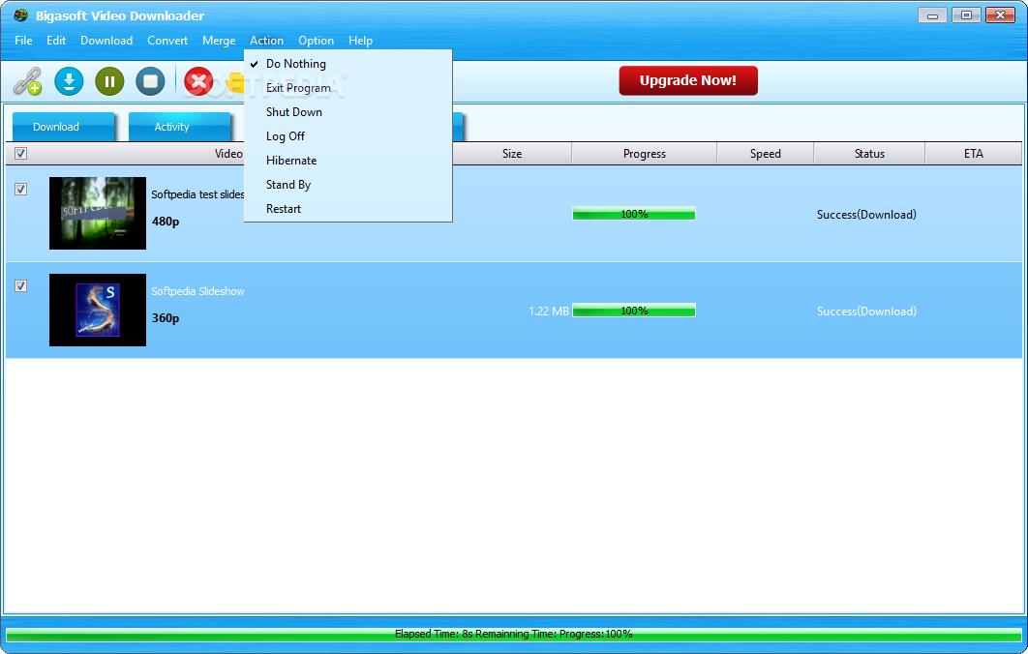This screenshot has height=654, width=1028.
Task: Choose Shut Down from Action menu
Action: pyautogui.click(x=348, y=112)
